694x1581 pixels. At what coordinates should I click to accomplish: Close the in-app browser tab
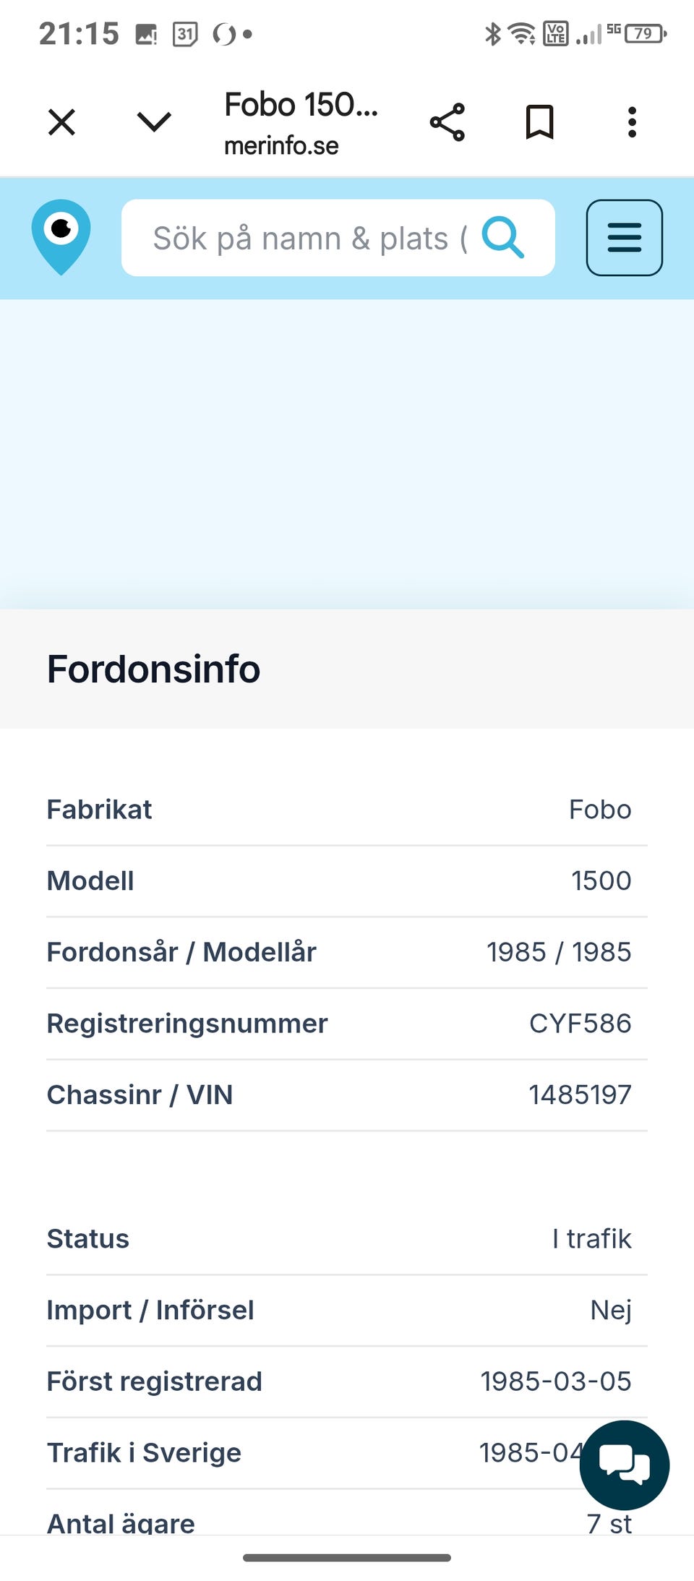click(61, 122)
